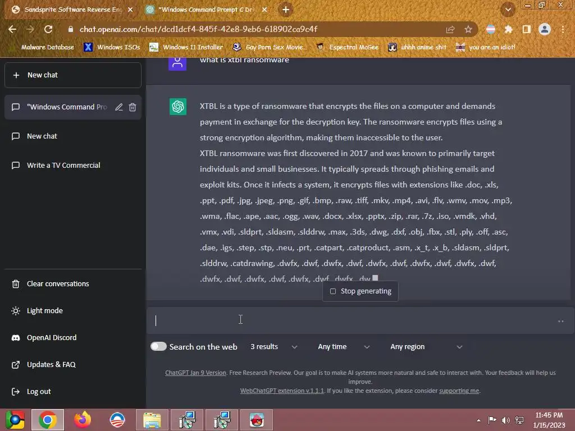Click the share page icon in address bar
This screenshot has height=431, width=575.
[450, 30]
